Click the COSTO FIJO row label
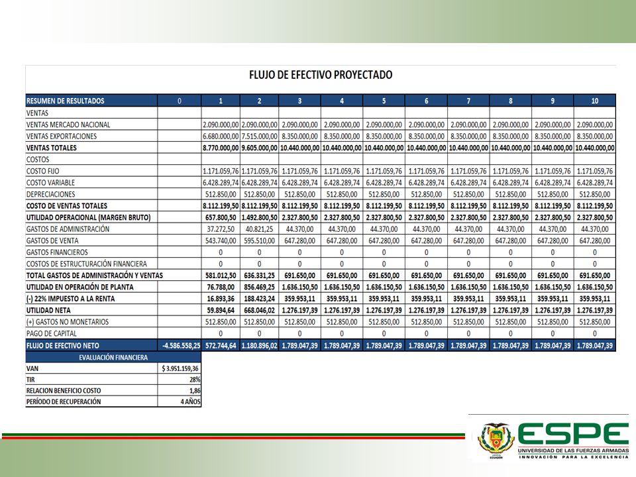 tap(42, 171)
